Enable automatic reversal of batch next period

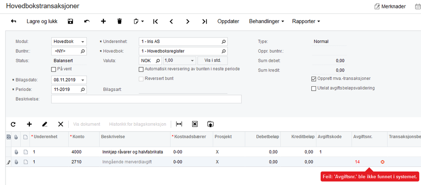click(x=141, y=69)
